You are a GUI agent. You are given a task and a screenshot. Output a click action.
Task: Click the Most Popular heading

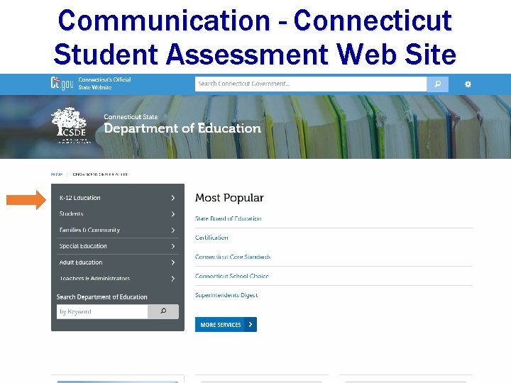coord(229,198)
